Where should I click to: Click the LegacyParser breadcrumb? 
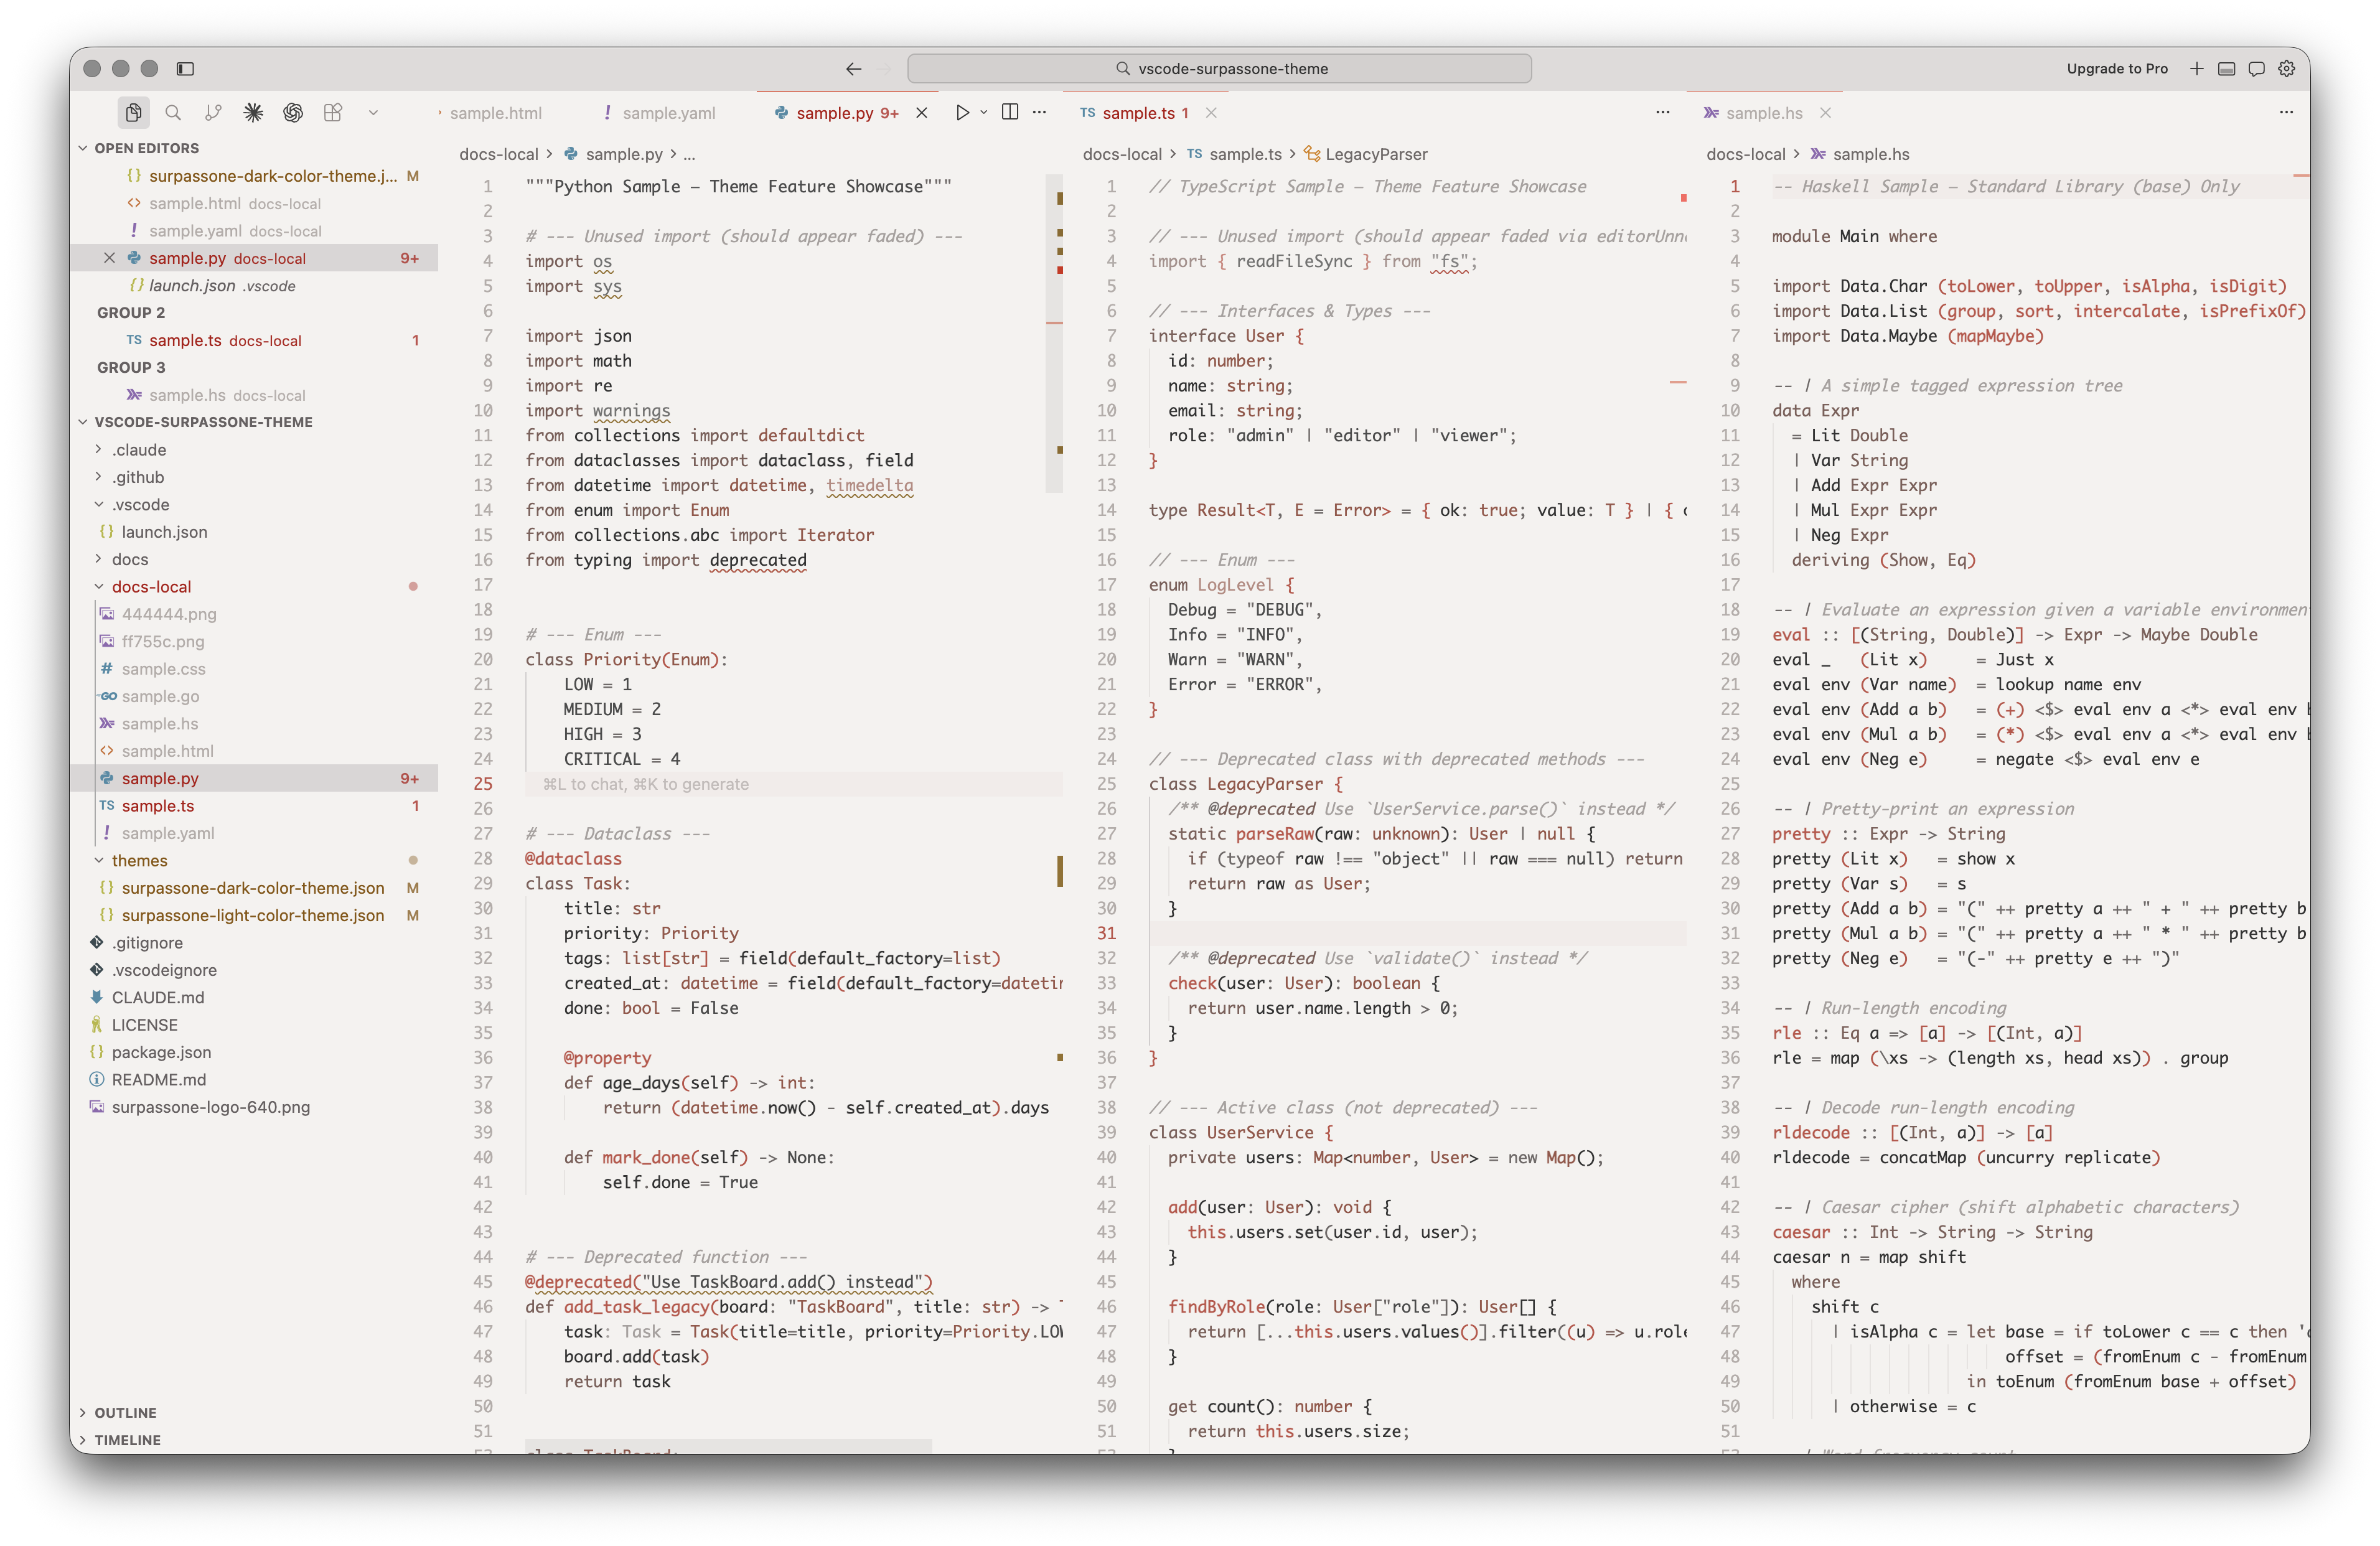(1376, 154)
